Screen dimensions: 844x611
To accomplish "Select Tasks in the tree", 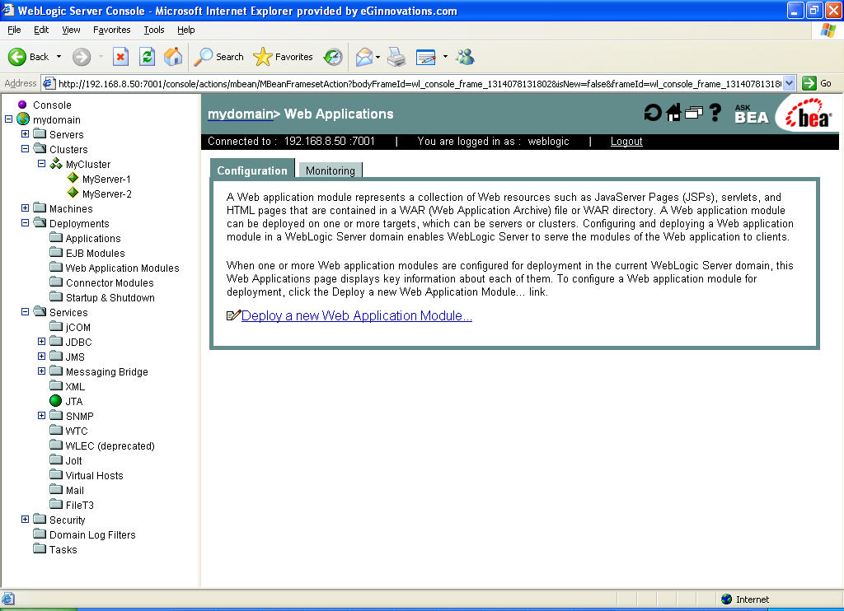I will click(63, 549).
